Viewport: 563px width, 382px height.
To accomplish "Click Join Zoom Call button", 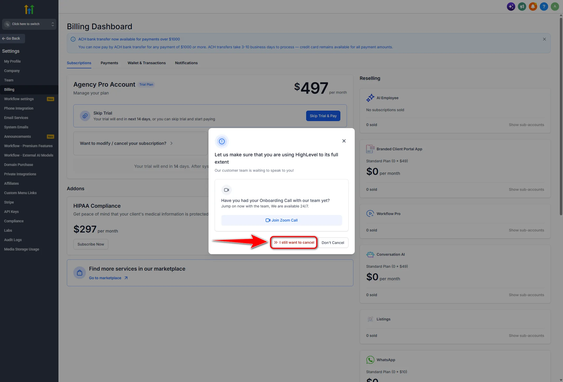I will coord(282,220).
